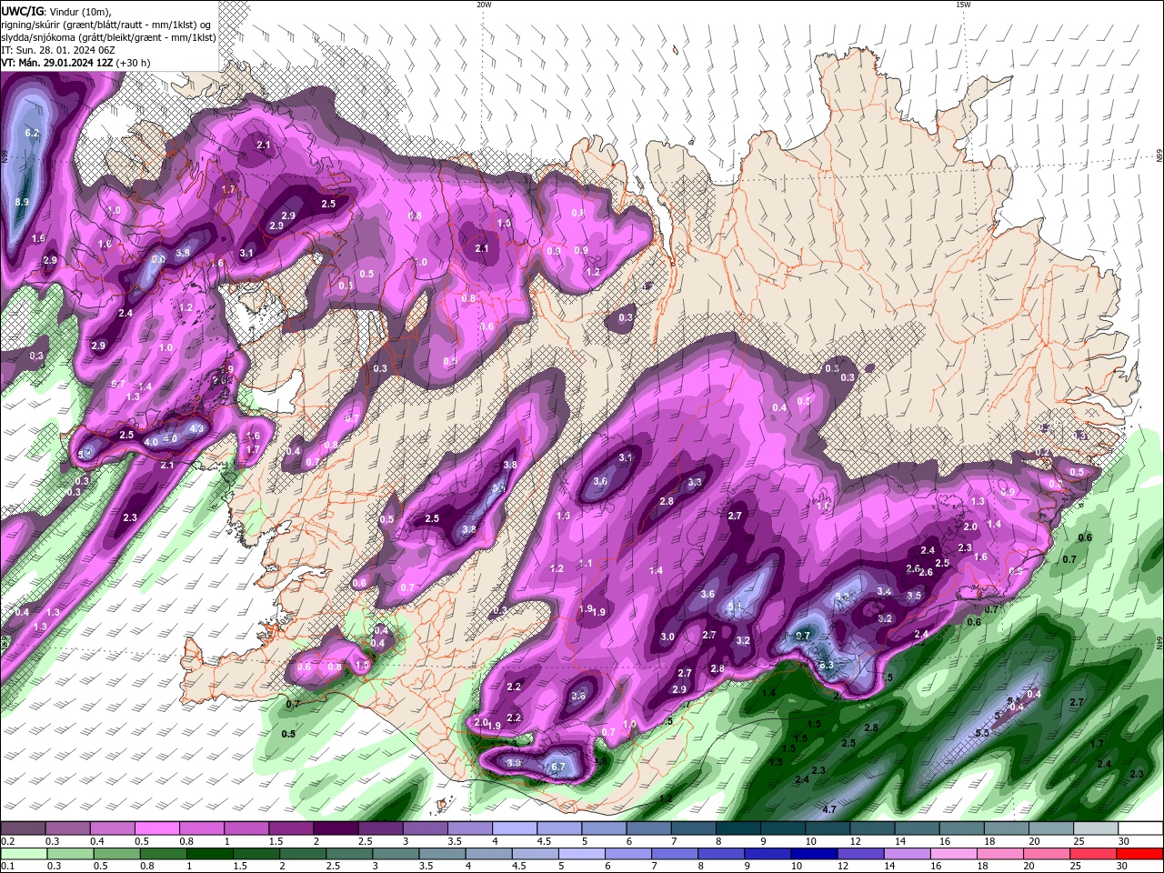Image resolution: width=1164 pixels, height=873 pixels.
Task: Click the 'VT: Mán. 29.01.2024 12Z (+30 h)' line
Action: coord(75,63)
